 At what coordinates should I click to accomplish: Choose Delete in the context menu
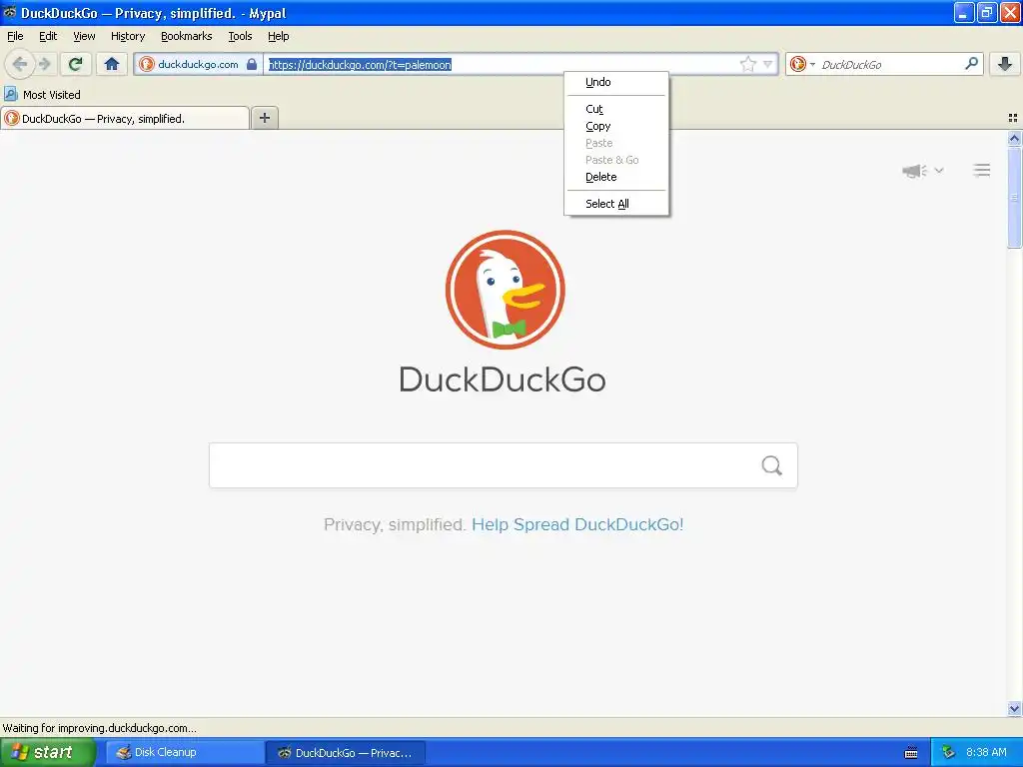pyautogui.click(x=615, y=177)
